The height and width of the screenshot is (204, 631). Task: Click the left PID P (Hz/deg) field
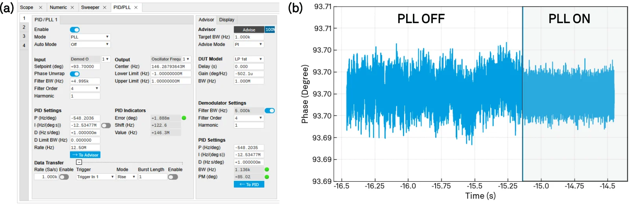pos(85,118)
